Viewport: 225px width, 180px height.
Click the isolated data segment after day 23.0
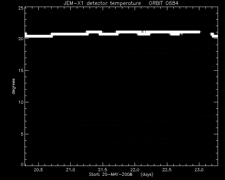214,35
